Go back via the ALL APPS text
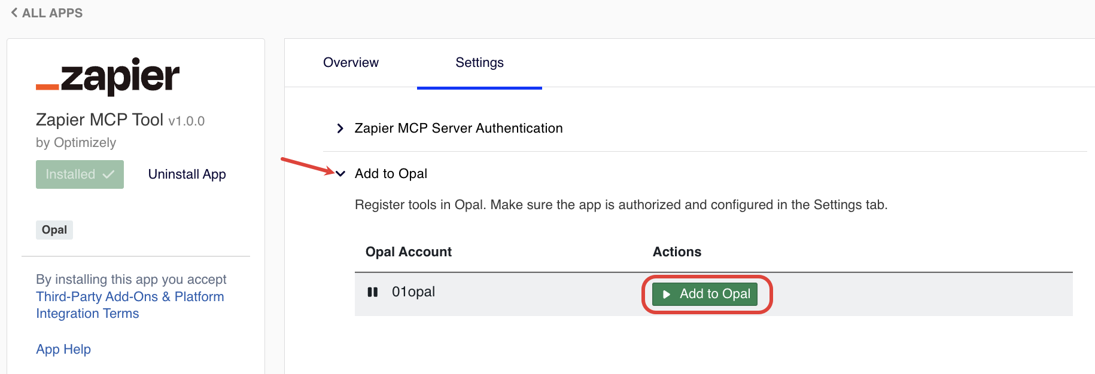 click(52, 13)
